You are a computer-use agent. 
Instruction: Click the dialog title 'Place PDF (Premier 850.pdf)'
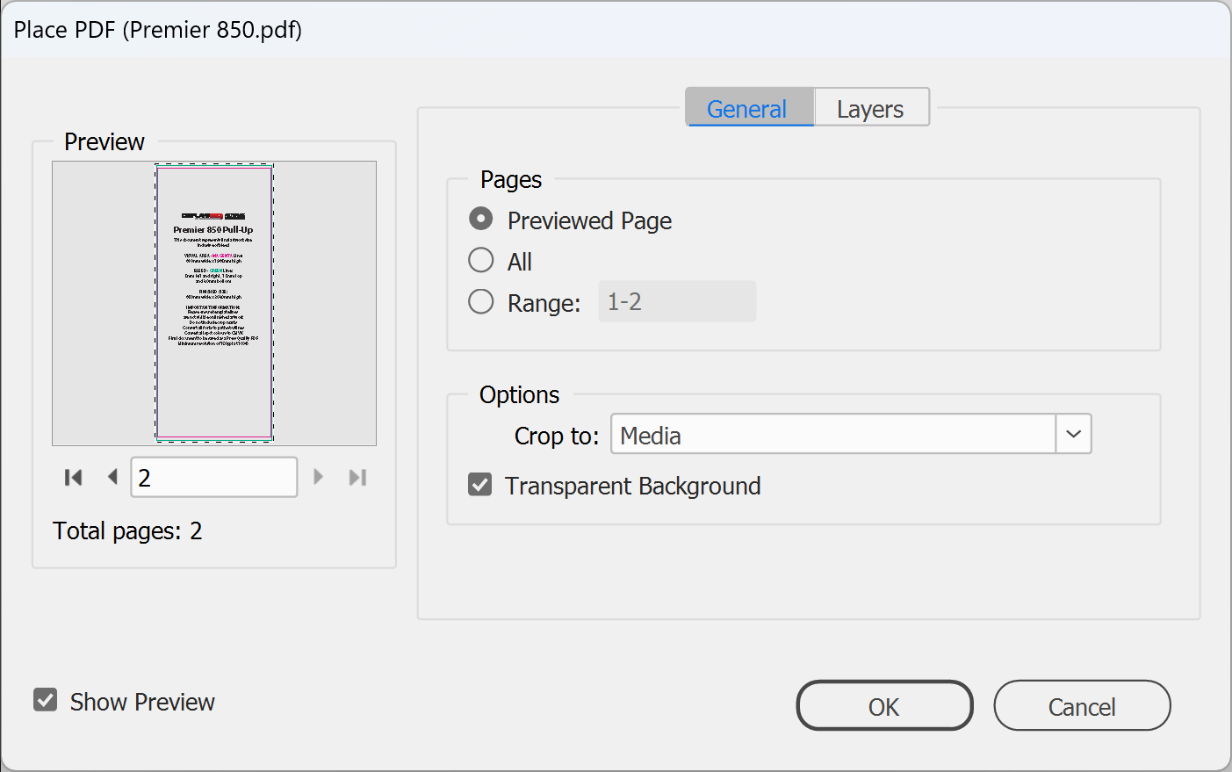coord(158,30)
